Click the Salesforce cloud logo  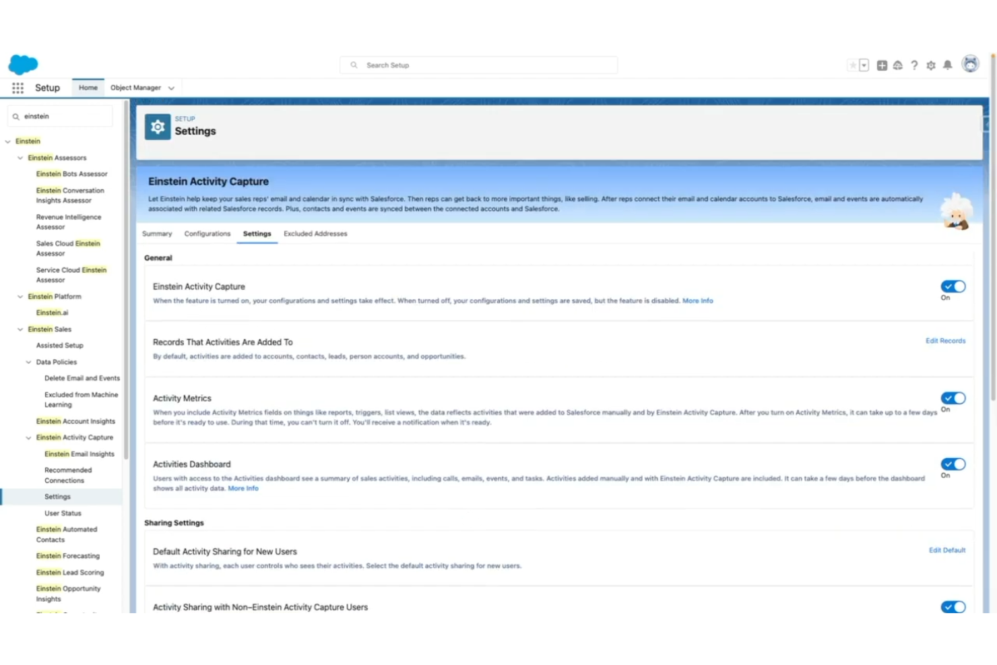[23, 65]
